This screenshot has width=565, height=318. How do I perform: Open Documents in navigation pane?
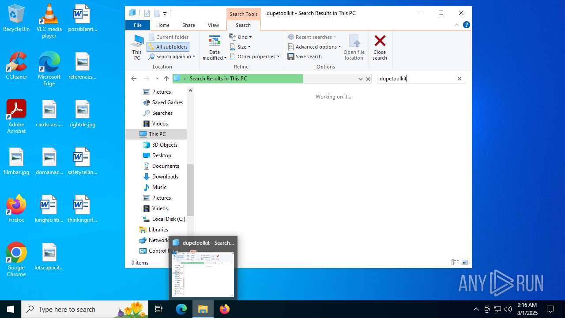pyautogui.click(x=161, y=166)
